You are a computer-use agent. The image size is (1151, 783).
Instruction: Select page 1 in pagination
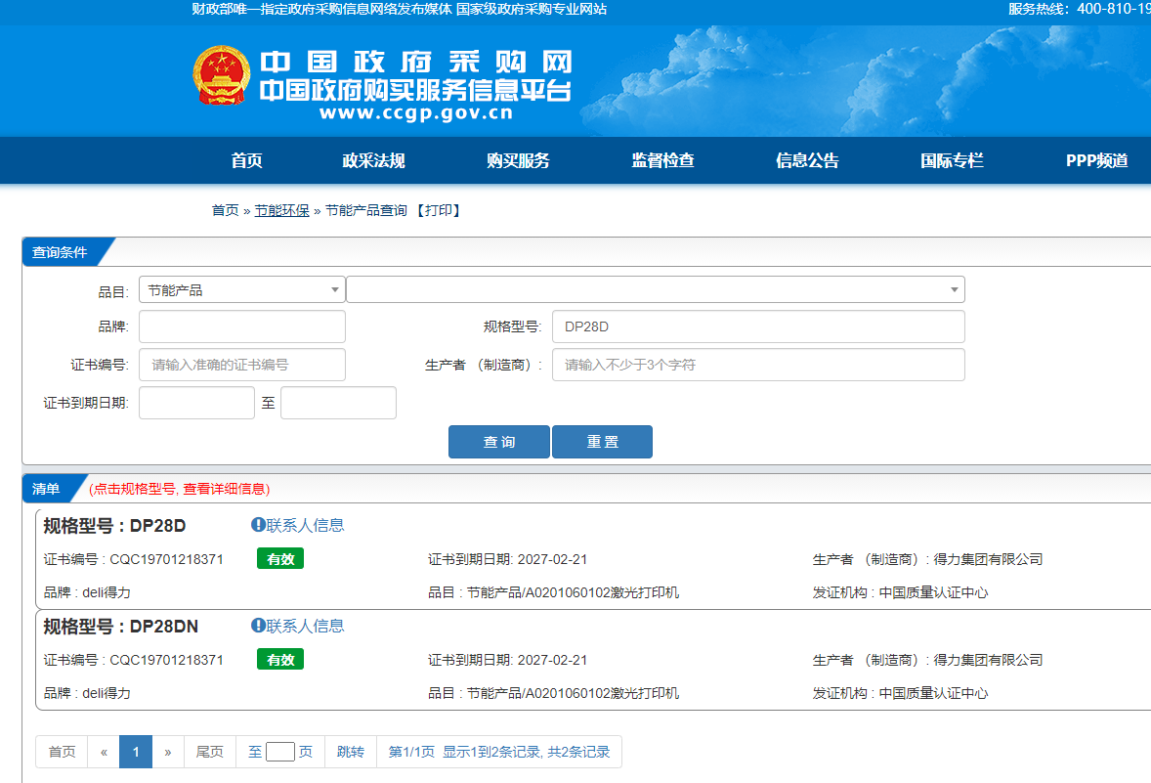point(136,752)
